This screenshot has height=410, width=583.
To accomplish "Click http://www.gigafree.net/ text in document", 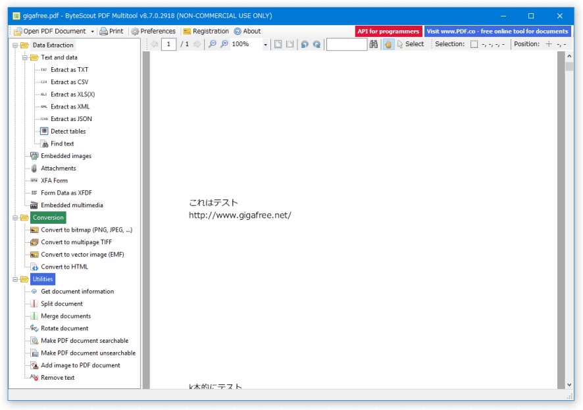I will click(x=240, y=215).
